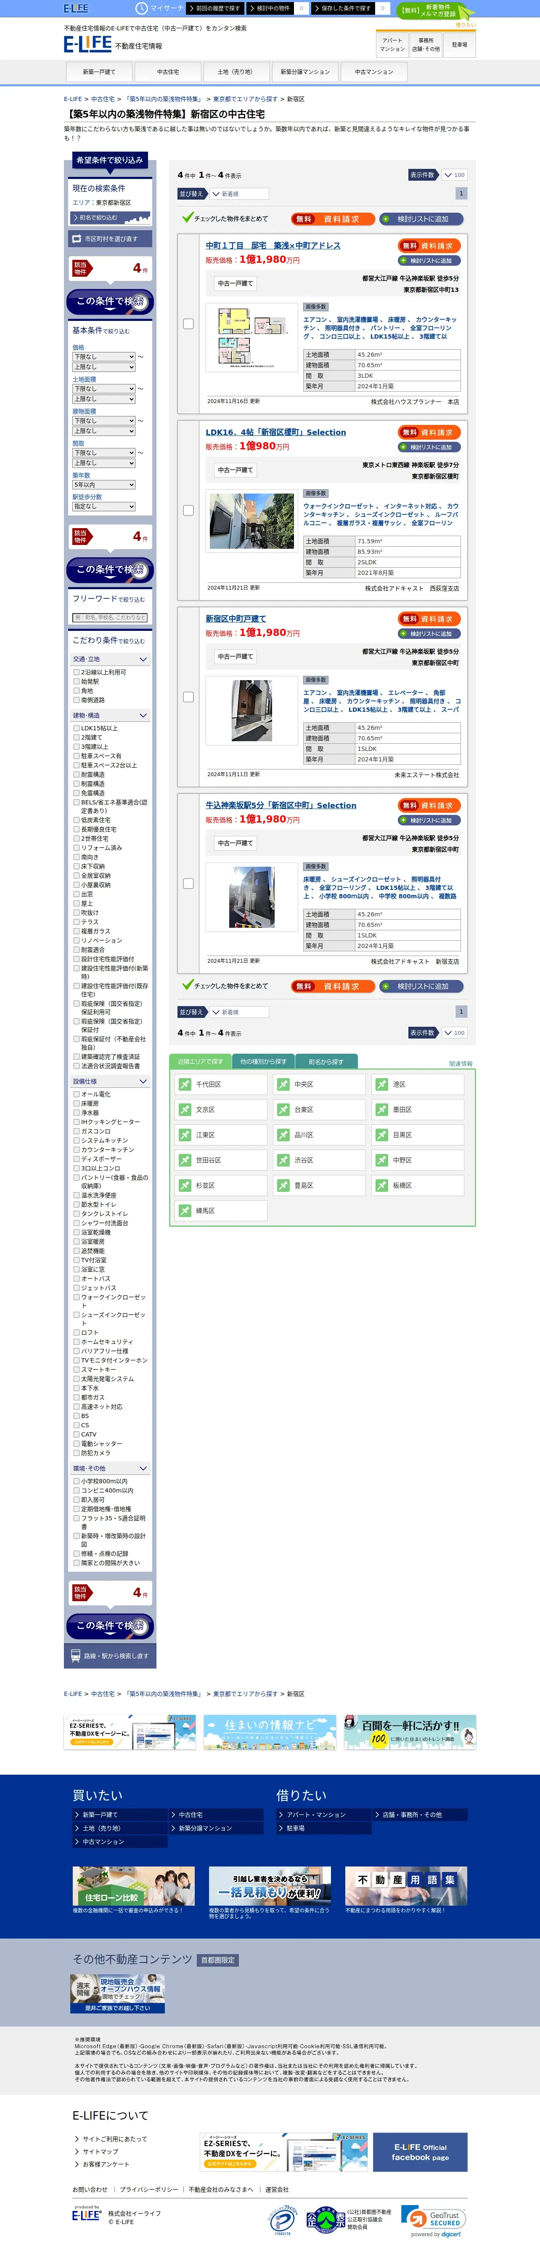Click the pin icon next to 杉並区
The image size is (540, 2251).
click(185, 1186)
